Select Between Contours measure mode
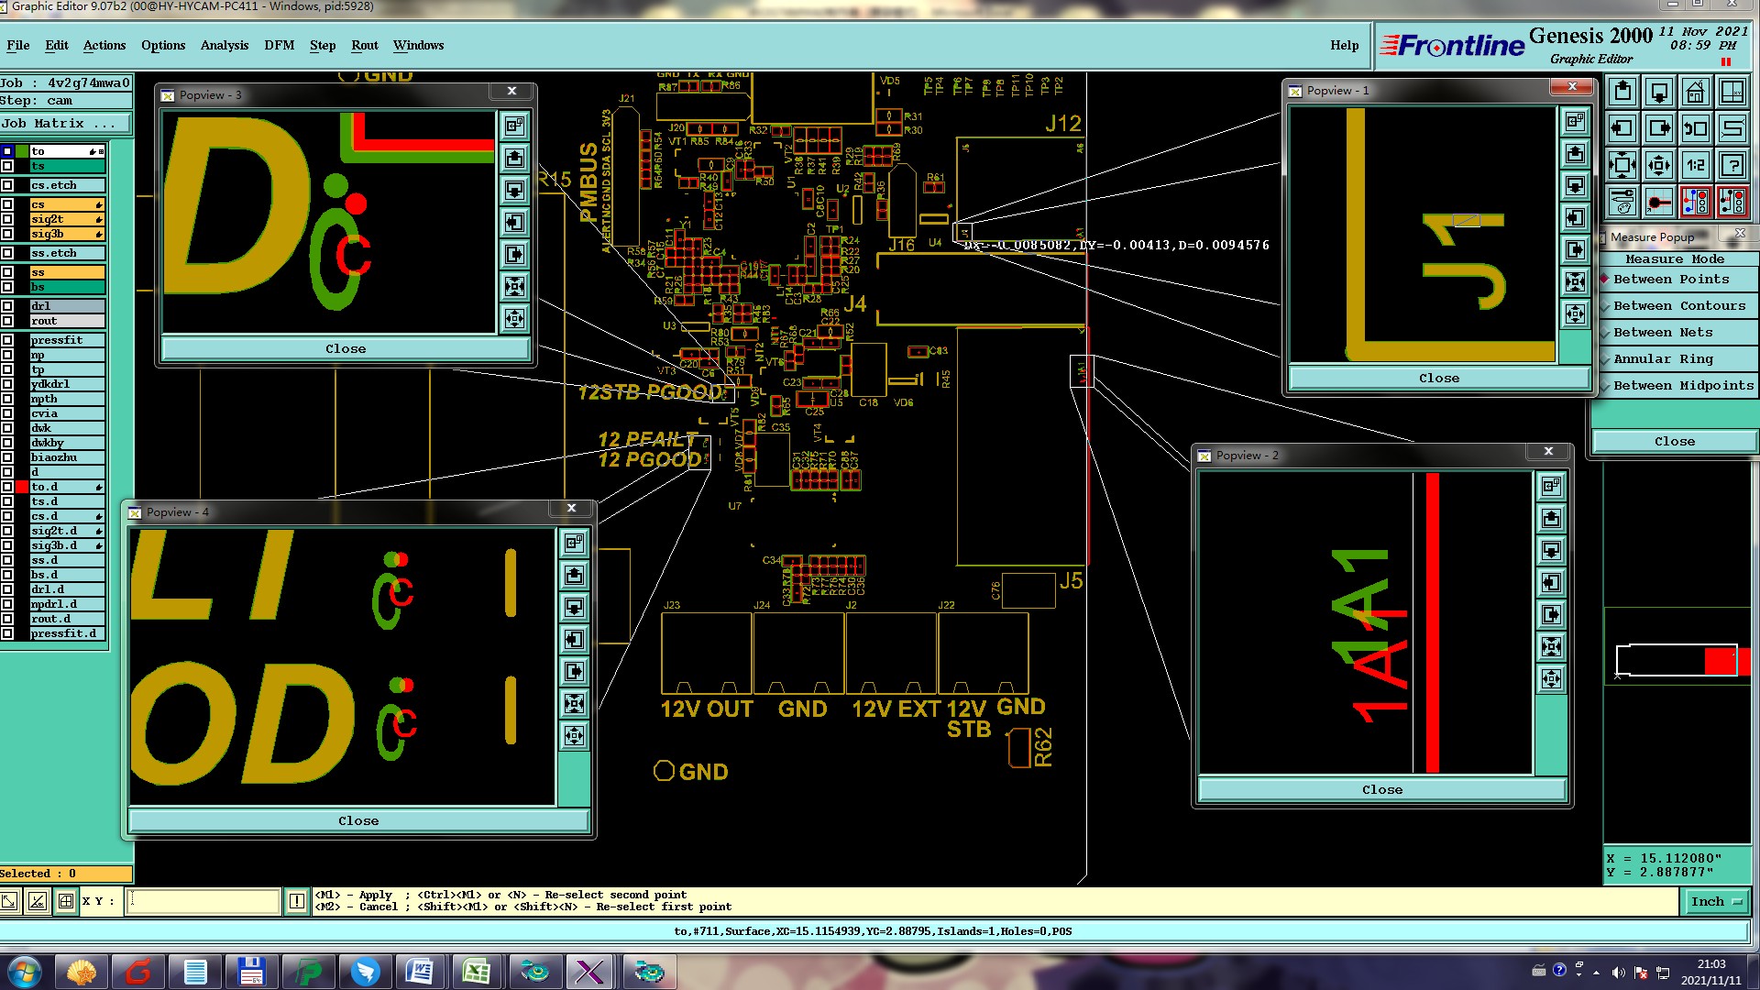The image size is (1760, 990). click(x=1678, y=306)
